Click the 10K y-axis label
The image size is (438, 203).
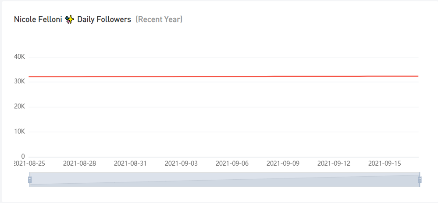(x=20, y=132)
